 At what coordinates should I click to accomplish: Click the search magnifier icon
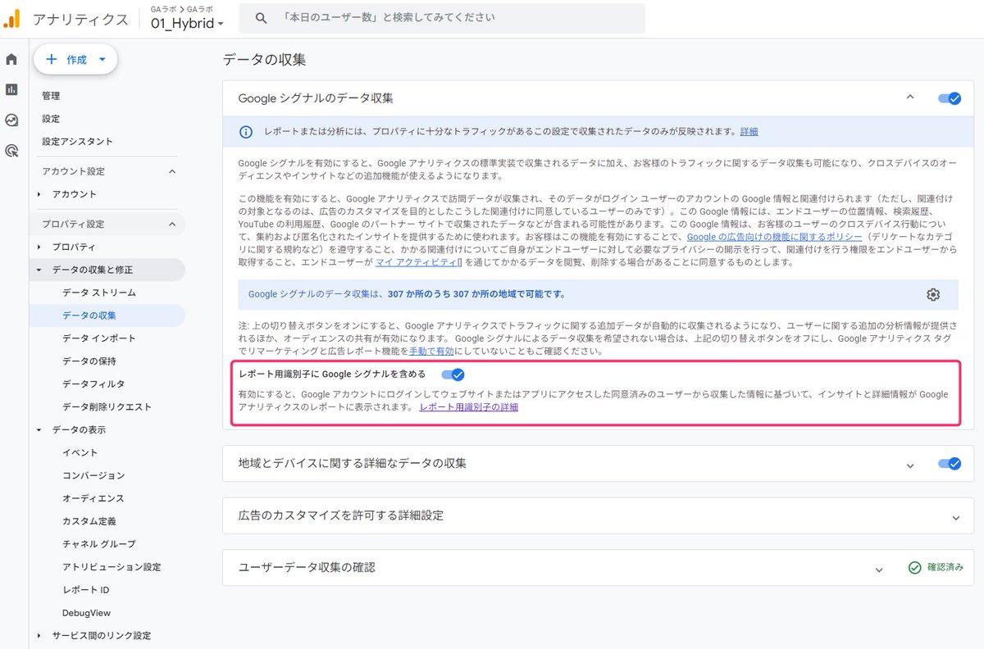pos(262,17)
